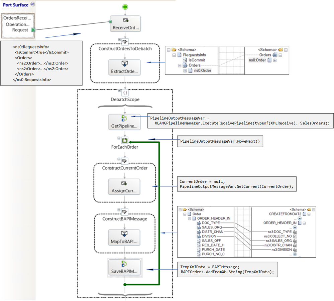Select the SALES_OFF source field

click(x=211, y=241)
